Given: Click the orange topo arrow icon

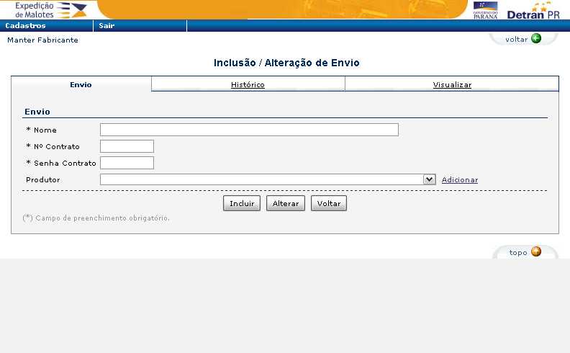Looking at the screenshot, I should [536, 252].
